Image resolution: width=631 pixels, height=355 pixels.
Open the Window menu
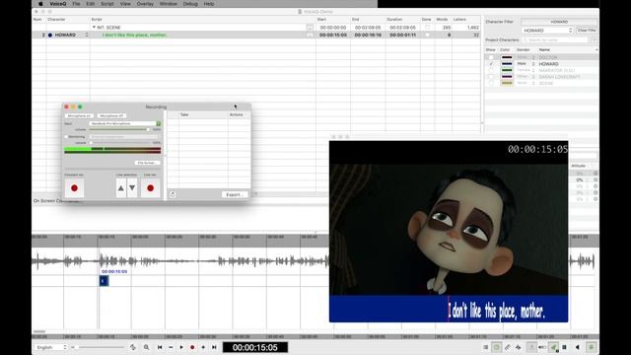coord(169,4)
